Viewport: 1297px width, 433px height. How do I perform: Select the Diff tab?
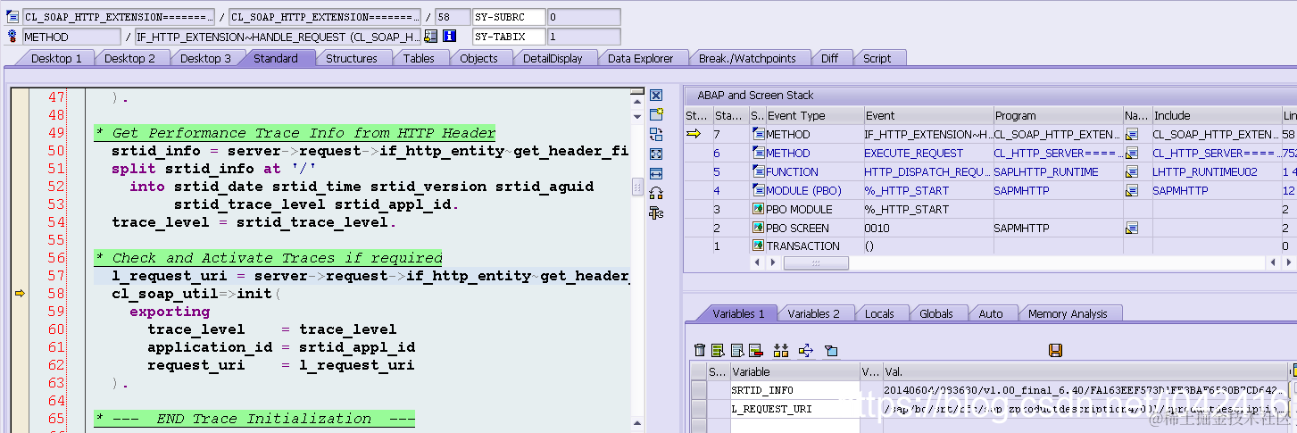pyautogui.click(x=830, y=58)
